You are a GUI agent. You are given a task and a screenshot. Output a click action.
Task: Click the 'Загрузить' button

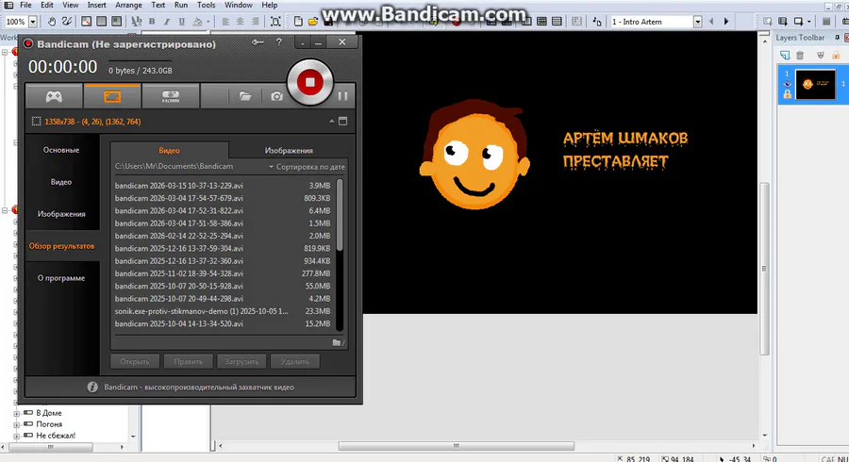point(241,361)
